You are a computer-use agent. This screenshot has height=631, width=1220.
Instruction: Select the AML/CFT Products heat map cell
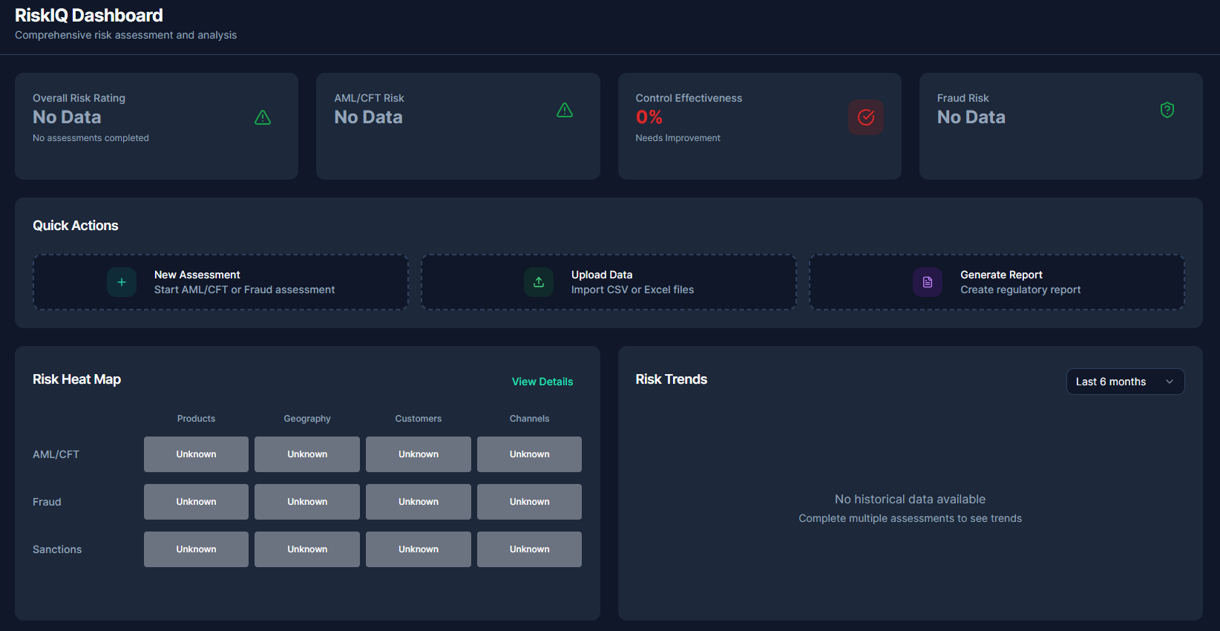pos(196,454)
